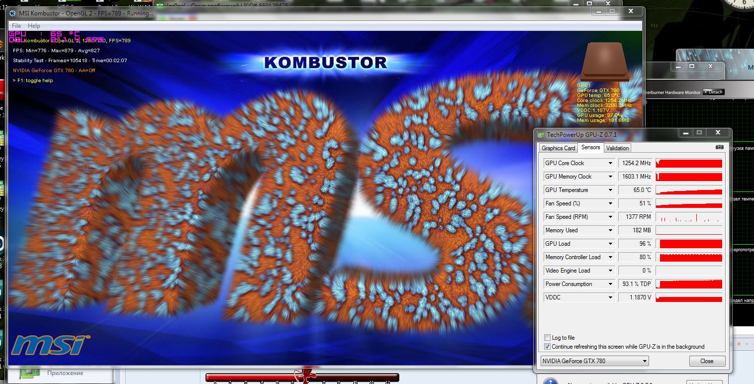Viewport: 754px width, 384px height.
Task: Click the GPU-Z icon in its title bar
Action: (541, 134)
